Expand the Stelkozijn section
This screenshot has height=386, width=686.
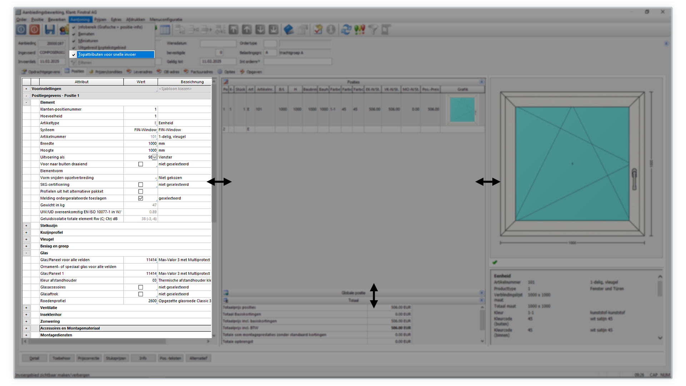coord(26,226)
